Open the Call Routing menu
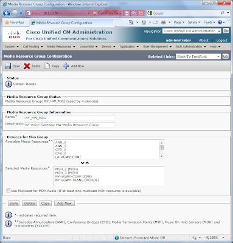The height and width of the screenshot is (243, 233). pyautogui.click(x=33, y=47)
